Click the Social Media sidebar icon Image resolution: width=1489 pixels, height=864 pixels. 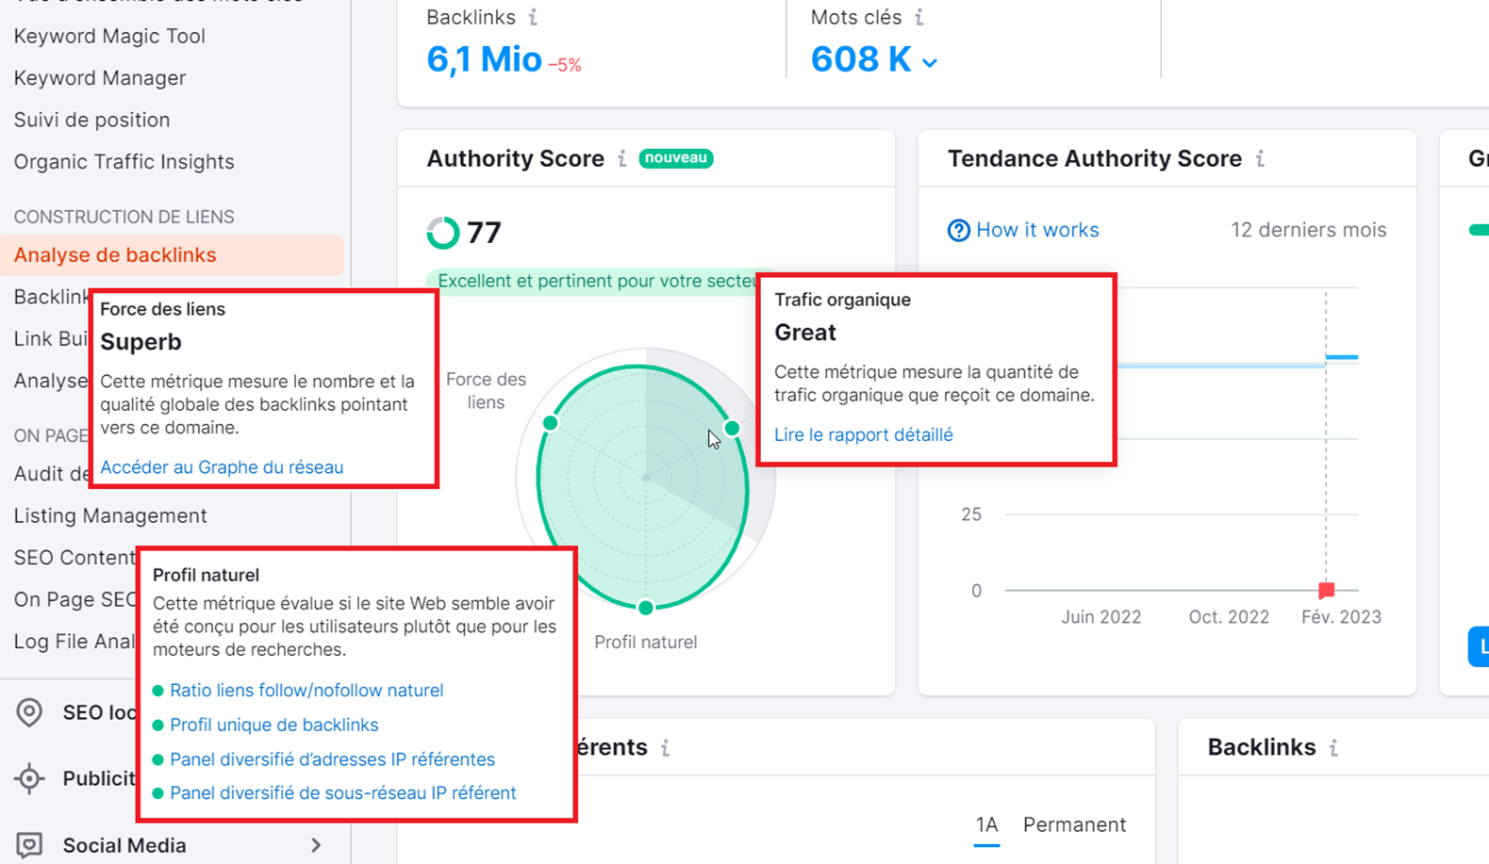(29, 845)
